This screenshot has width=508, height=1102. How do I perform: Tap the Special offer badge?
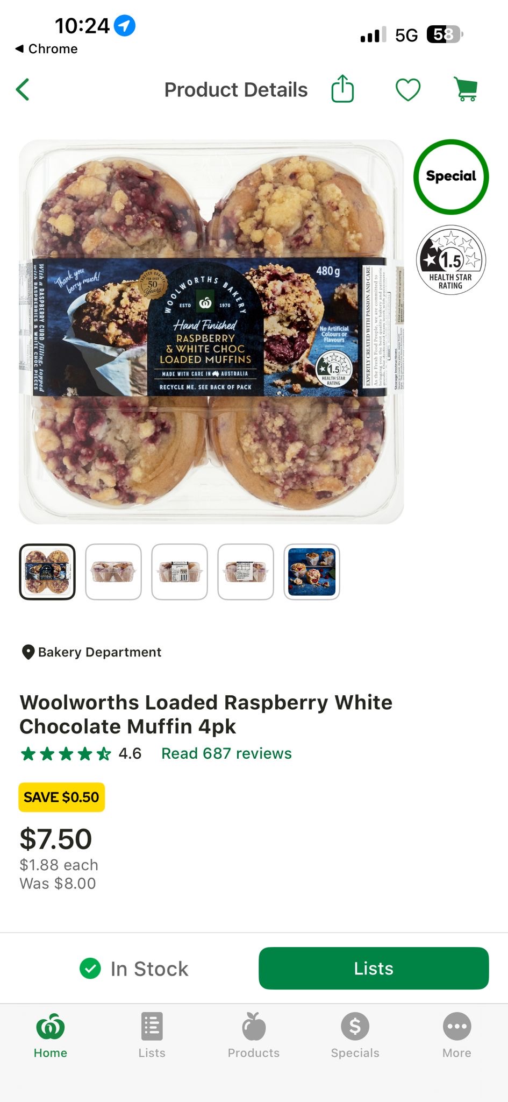point(451,176)
